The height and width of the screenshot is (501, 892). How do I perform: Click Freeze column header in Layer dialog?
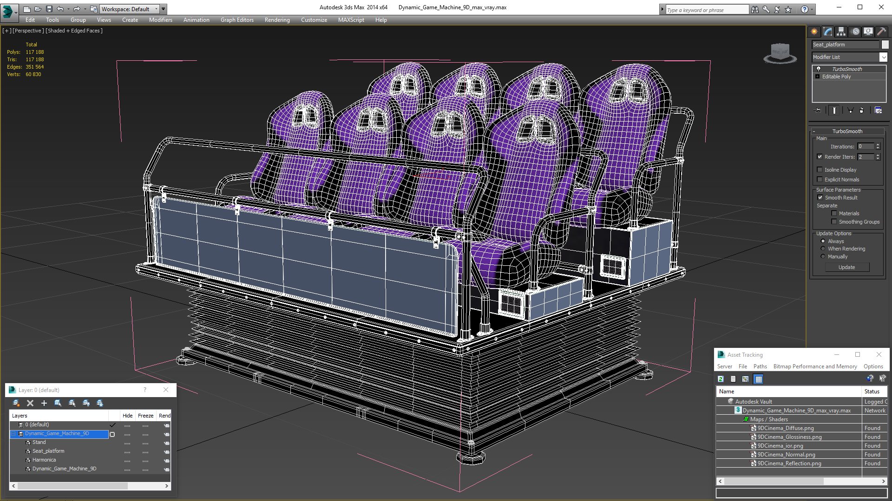145,416
